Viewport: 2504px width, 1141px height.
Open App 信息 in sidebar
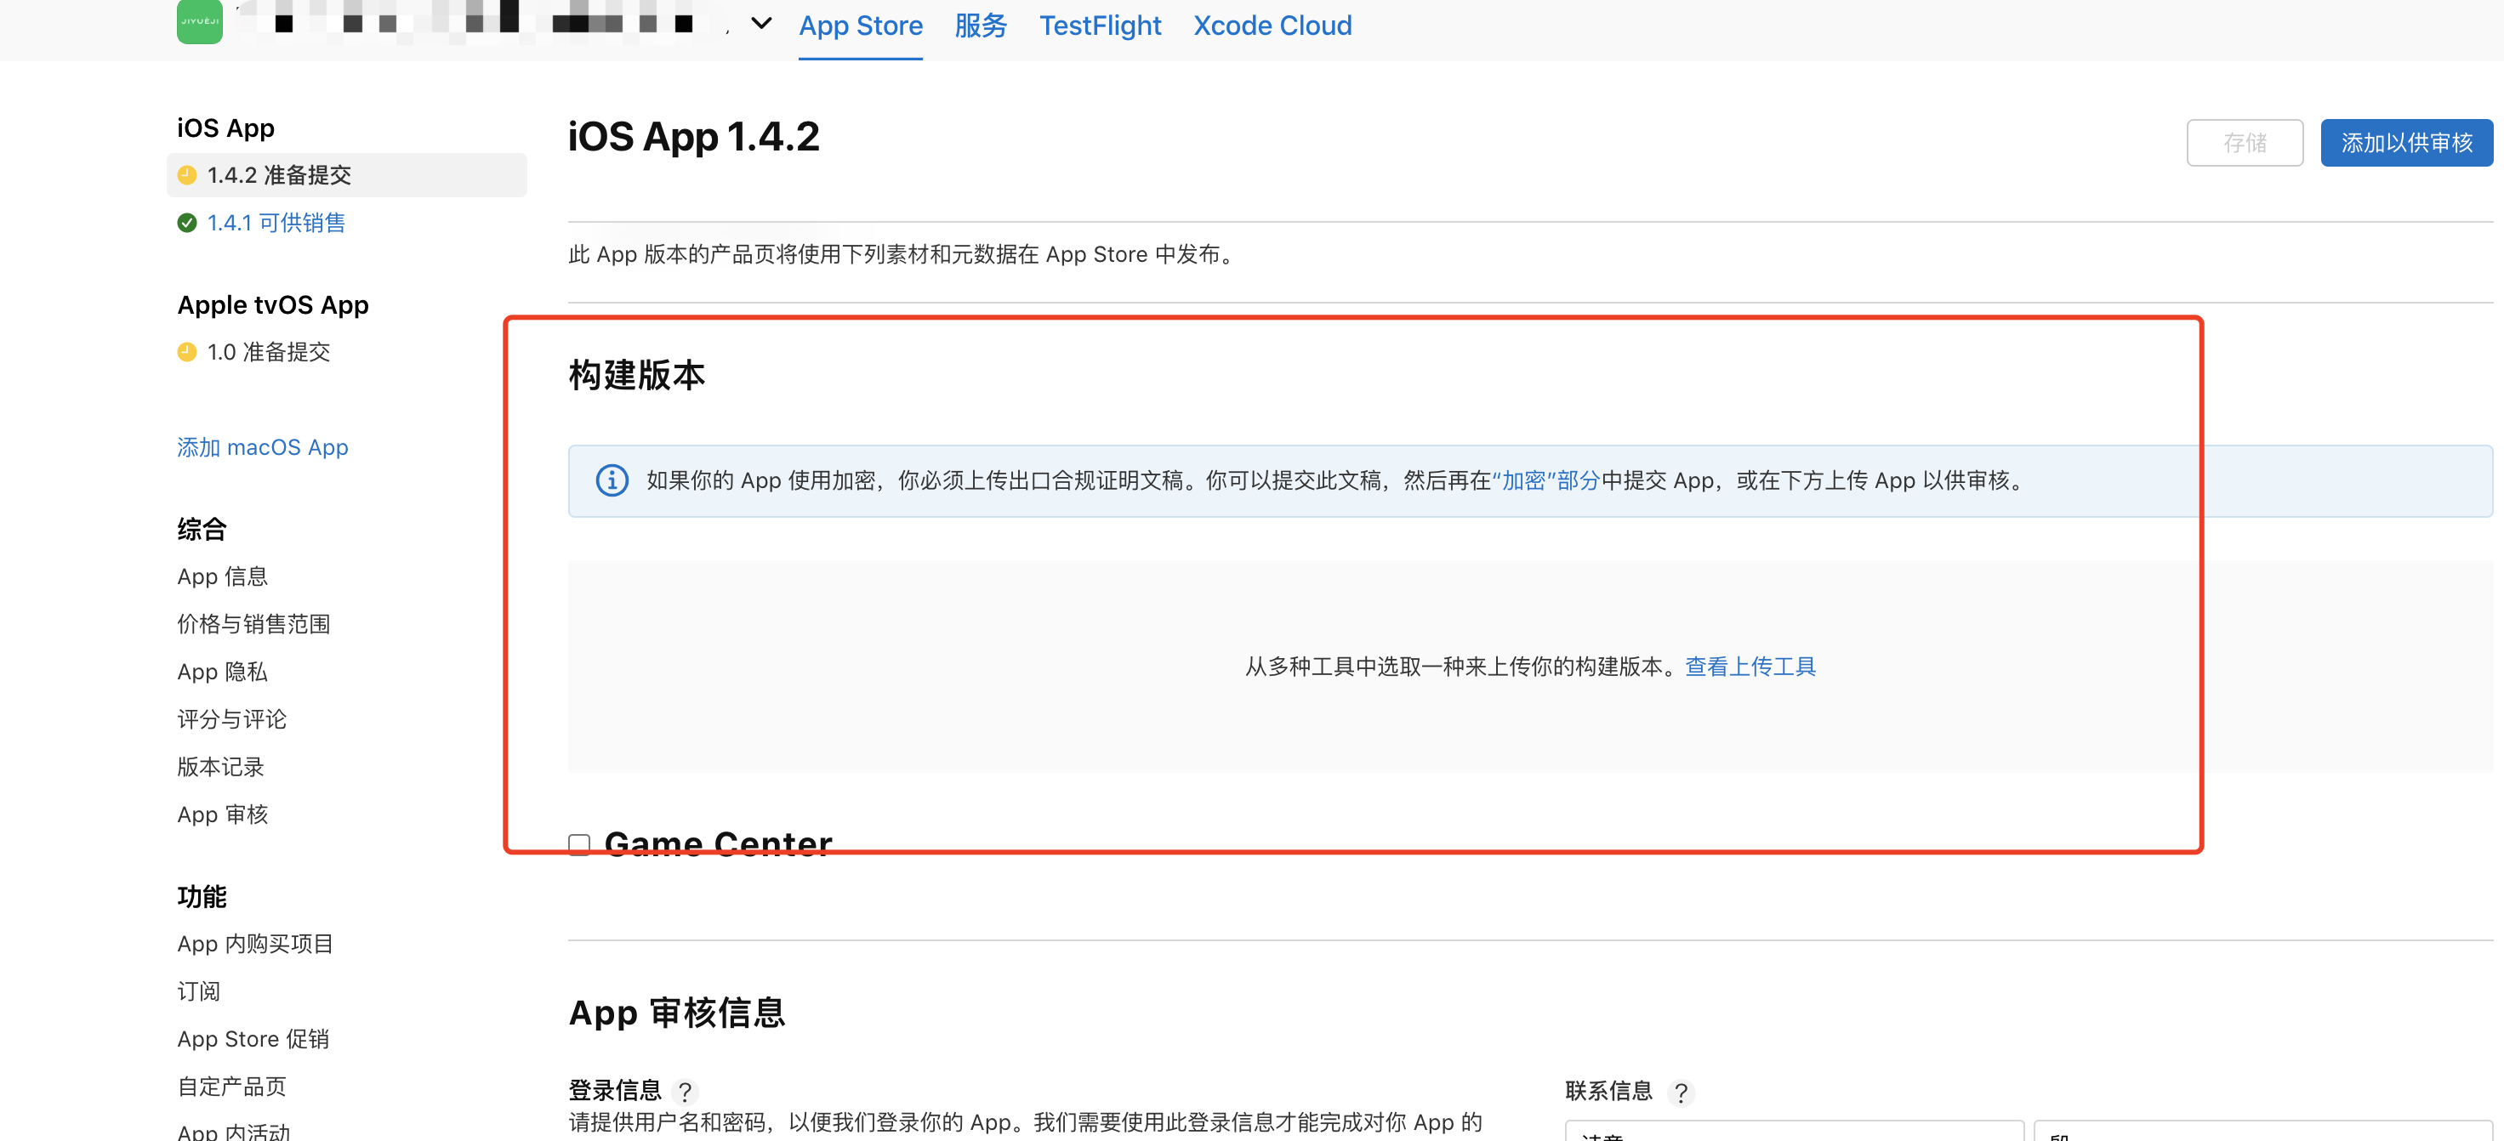pyautogui.click(x=223, y=576)
